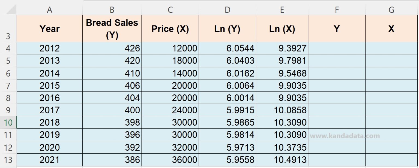Select the cell containing 10.4913

tap(282, 160)
